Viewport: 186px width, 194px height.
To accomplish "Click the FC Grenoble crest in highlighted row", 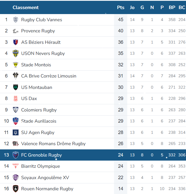I will [16, 155].
